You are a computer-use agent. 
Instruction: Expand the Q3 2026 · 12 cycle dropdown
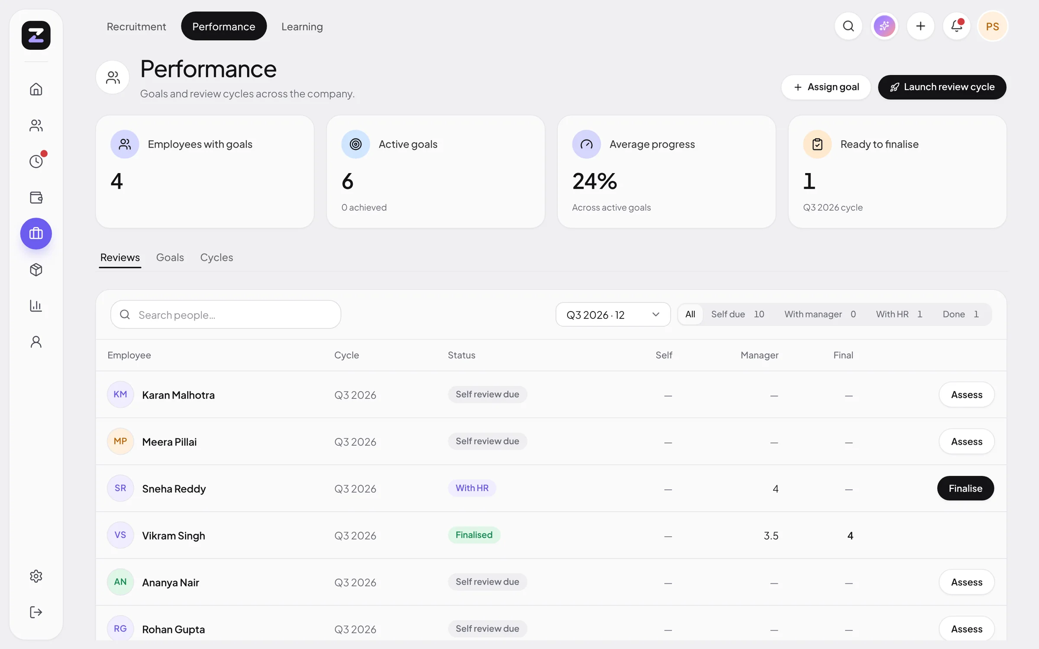click(613, 315)
